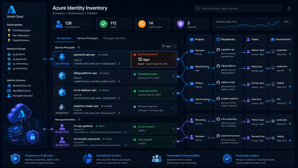
Task: Click the payments-api-spn Service Principal icon
Action: (62, 57)
